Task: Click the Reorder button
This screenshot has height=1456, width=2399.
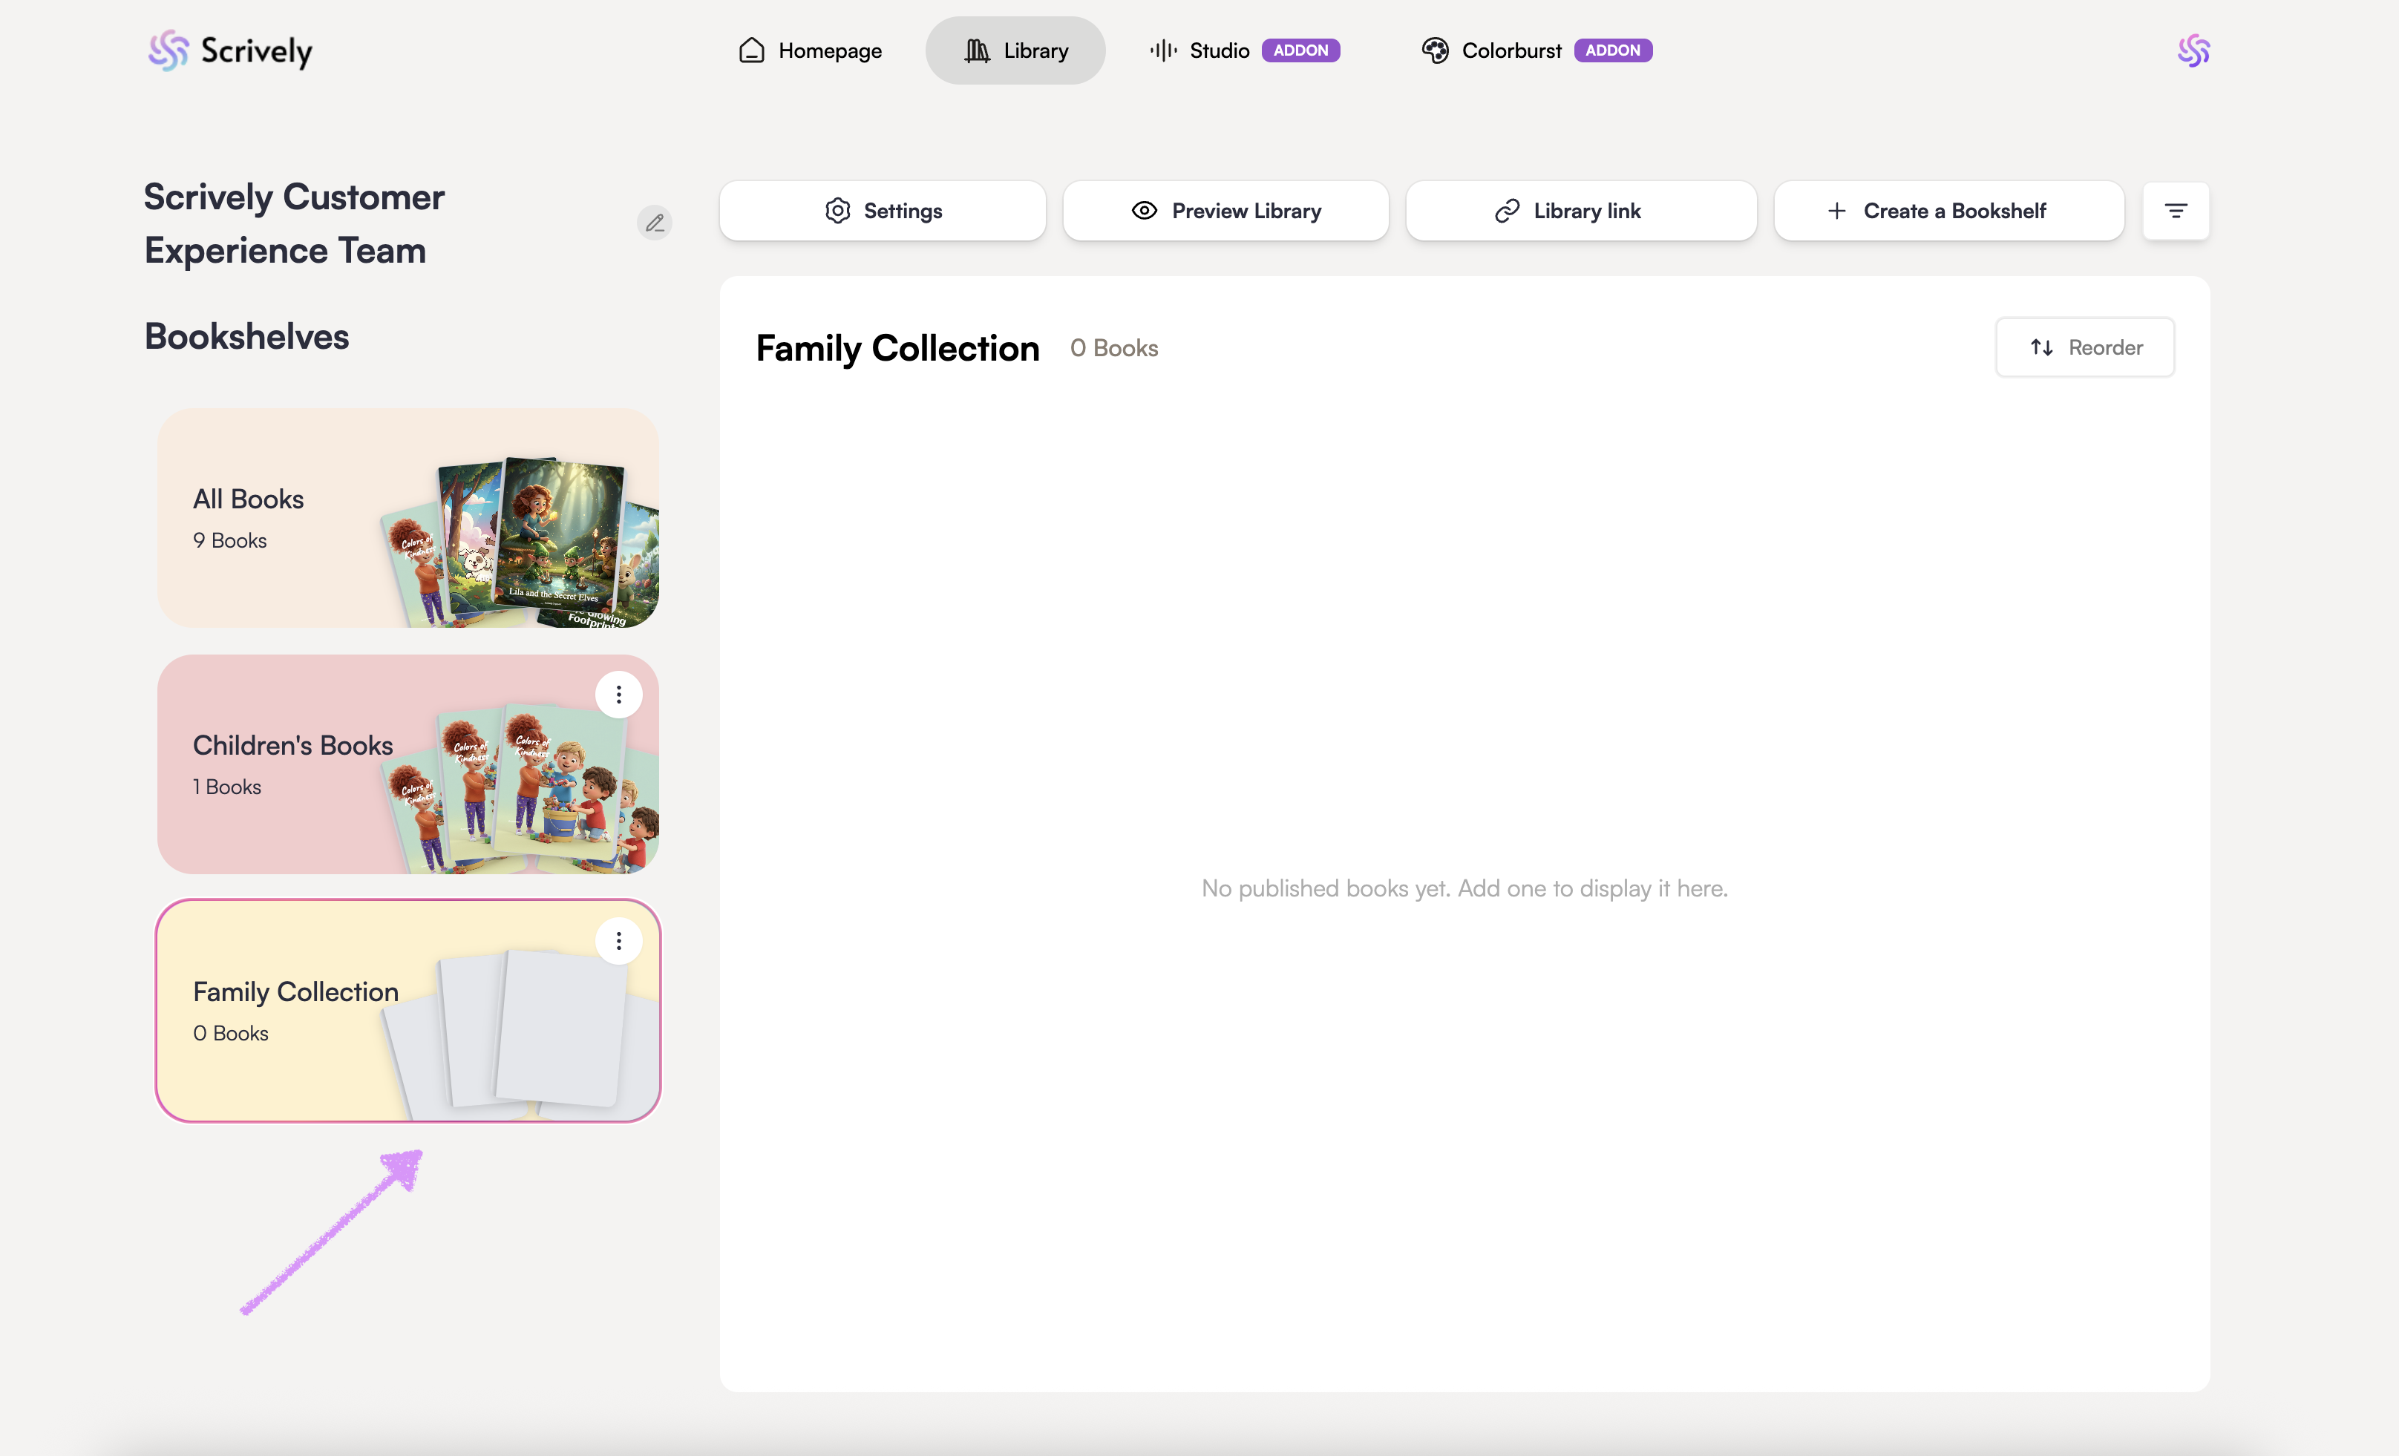Action: click(x=2084, y=347)
